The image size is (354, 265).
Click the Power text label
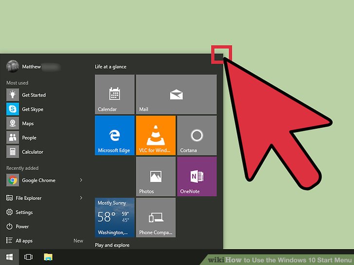[22, 227]
